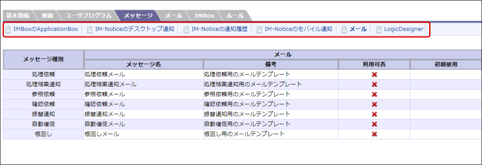Click the 振替通知メール message name

point(105,114)
